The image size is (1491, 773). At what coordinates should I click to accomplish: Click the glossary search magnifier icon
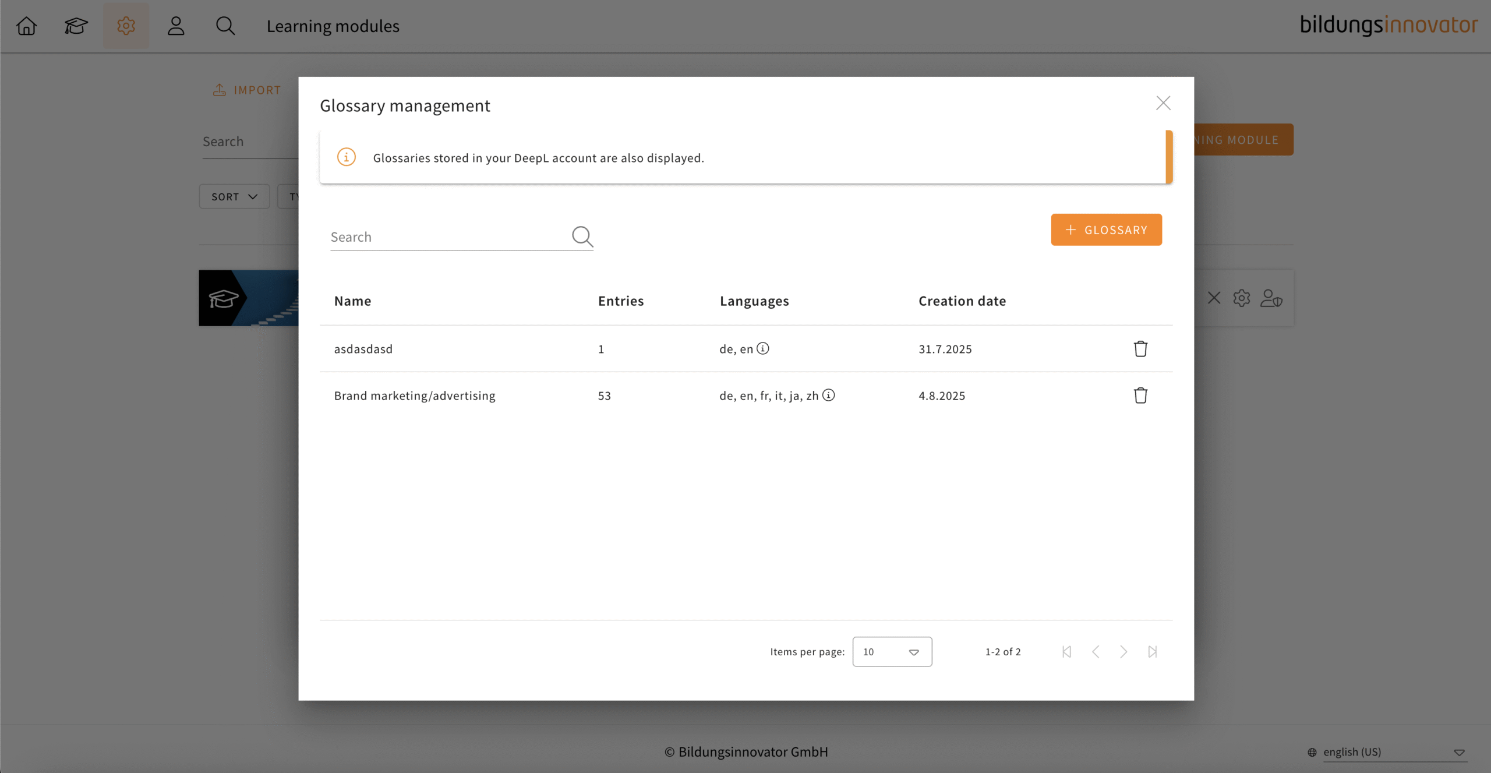pyautogui.click(x=582, y=236)
